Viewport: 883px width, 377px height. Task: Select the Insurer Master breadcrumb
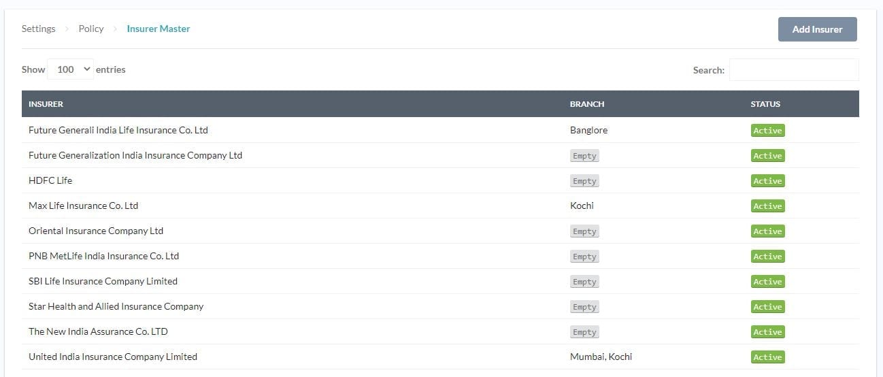click(159, 29)
